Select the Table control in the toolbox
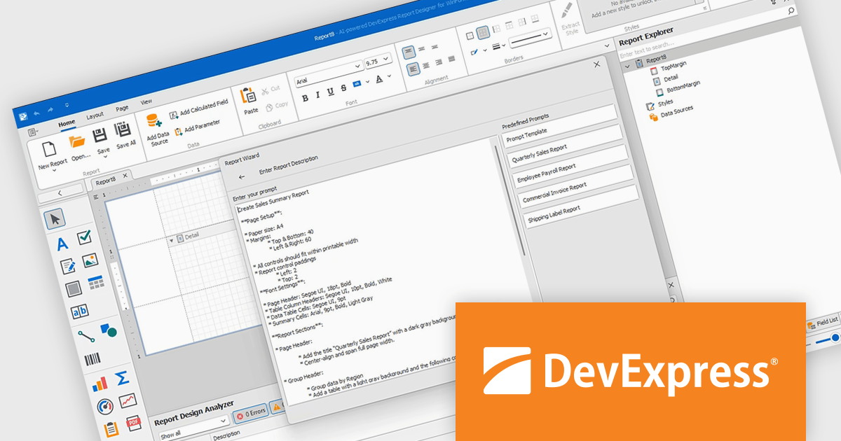Screen dimensions: 841x441 (x=95, y=282)
